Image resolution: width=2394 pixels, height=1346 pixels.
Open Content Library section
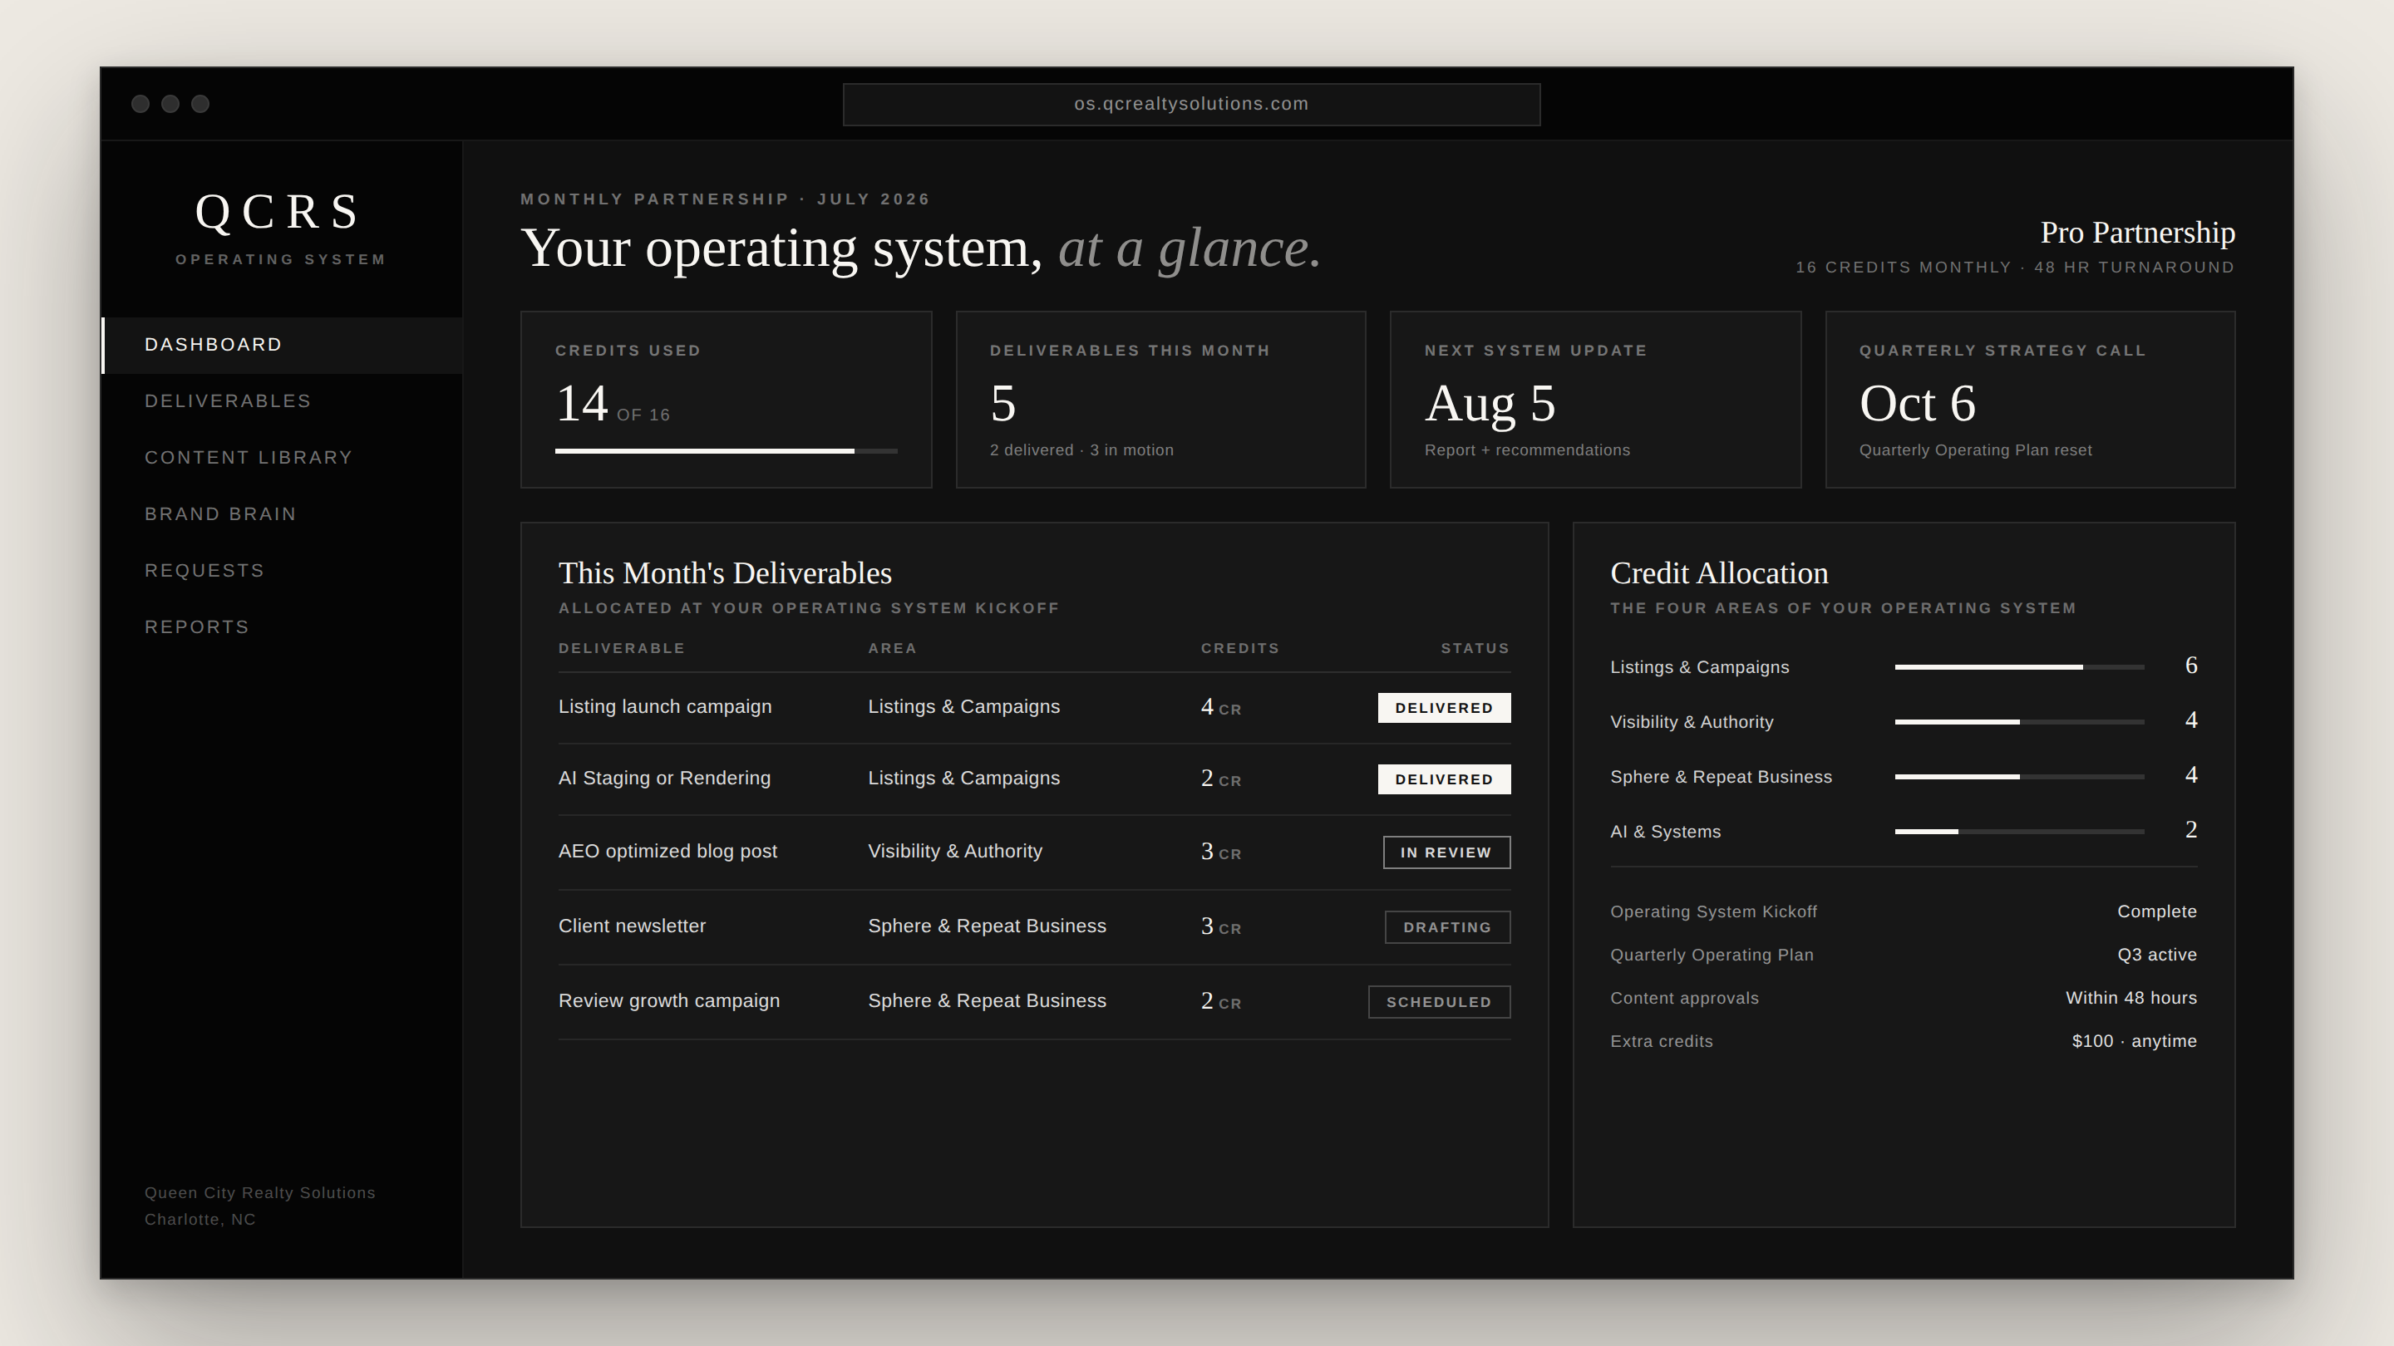tap(282, 458)
